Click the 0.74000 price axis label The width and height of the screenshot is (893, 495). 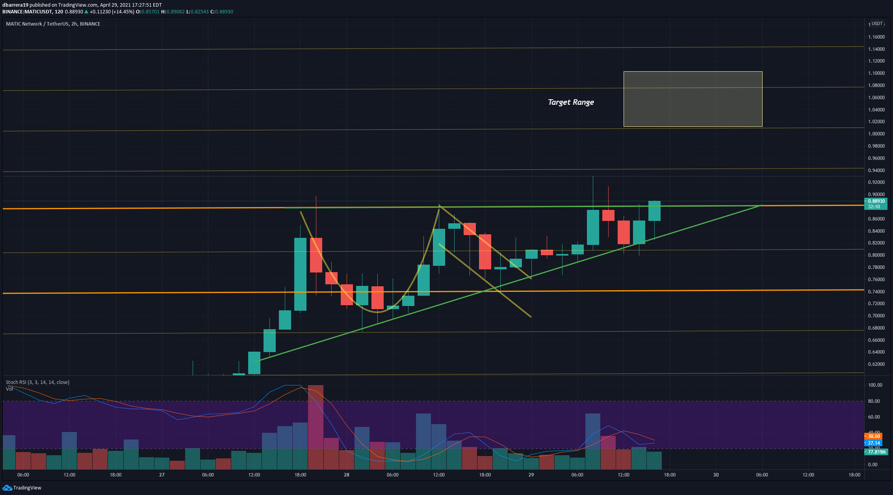point(876,291)
